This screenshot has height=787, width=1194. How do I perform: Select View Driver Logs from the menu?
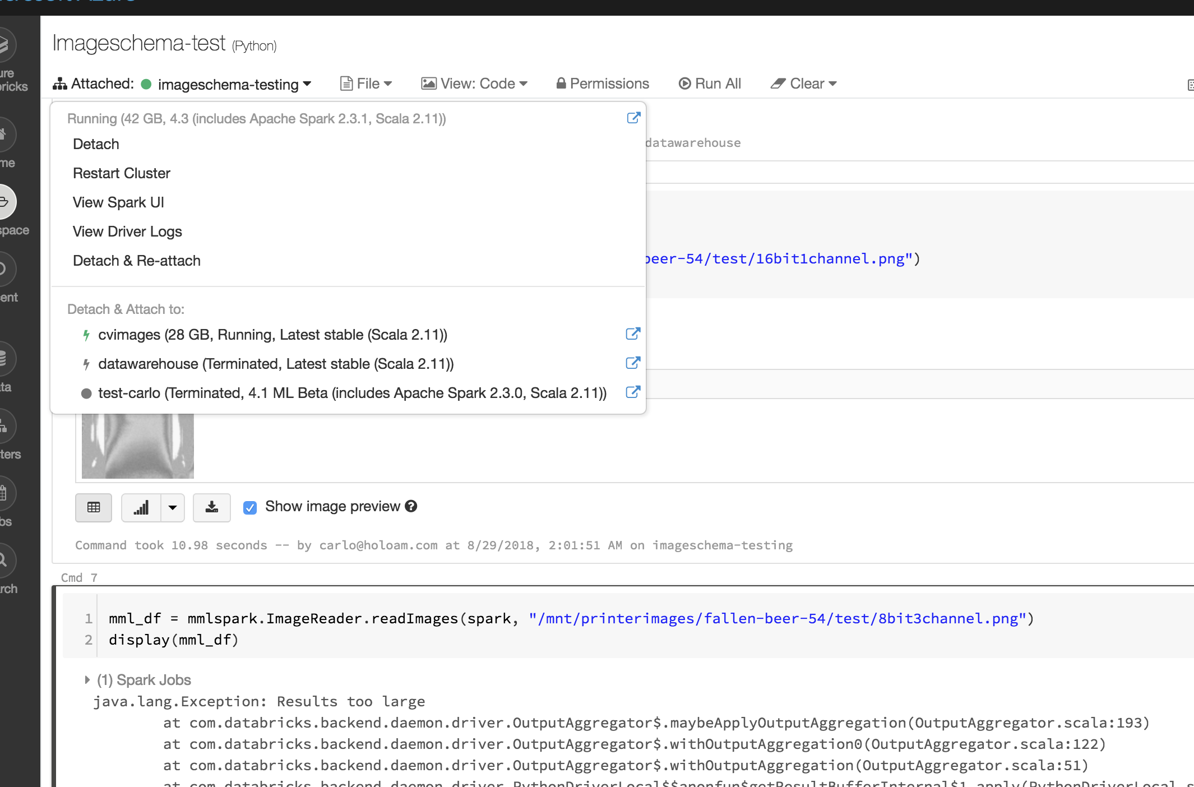[x=127, y=232]
